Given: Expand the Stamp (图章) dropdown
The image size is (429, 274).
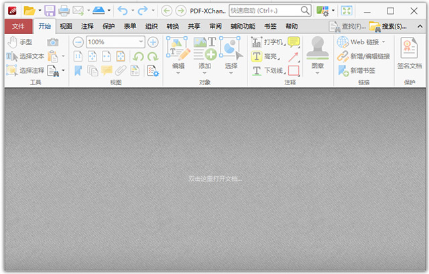Looking at the screenshot, I should (x=317, y=73).
